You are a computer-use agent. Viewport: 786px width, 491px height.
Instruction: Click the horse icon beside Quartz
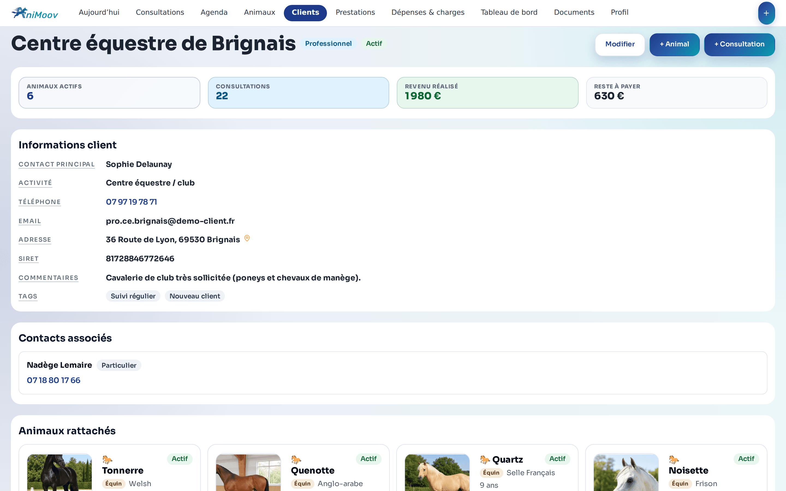[x=485, y=460]
